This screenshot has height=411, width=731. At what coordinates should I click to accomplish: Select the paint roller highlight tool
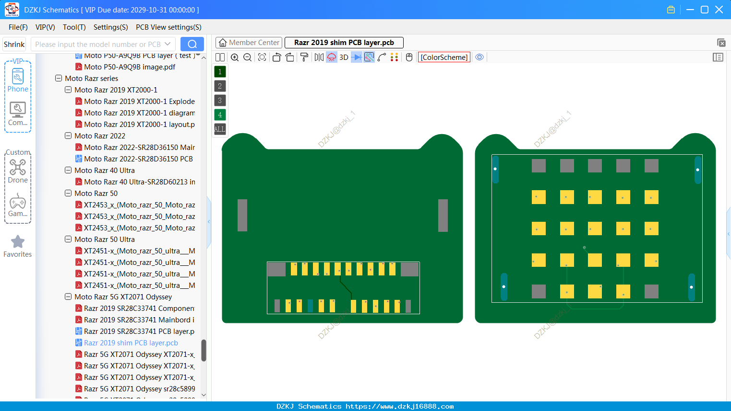point(304,57)
